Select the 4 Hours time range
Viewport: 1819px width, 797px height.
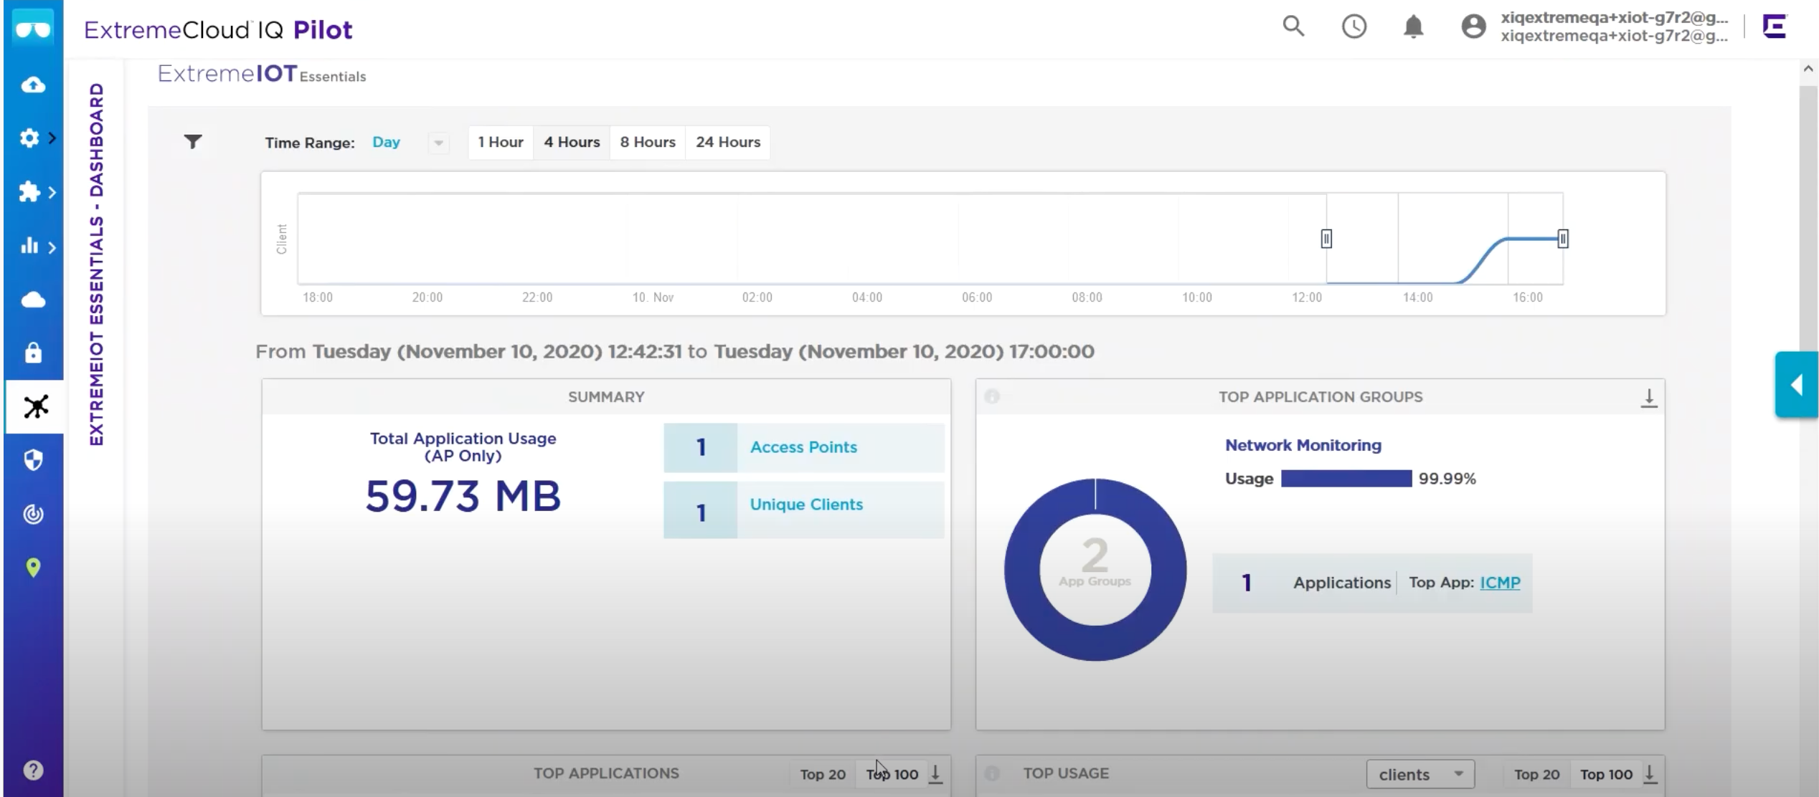[x=572, y=142]
